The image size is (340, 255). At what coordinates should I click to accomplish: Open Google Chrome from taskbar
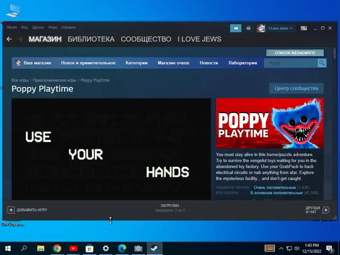click(x=57, y=248)
